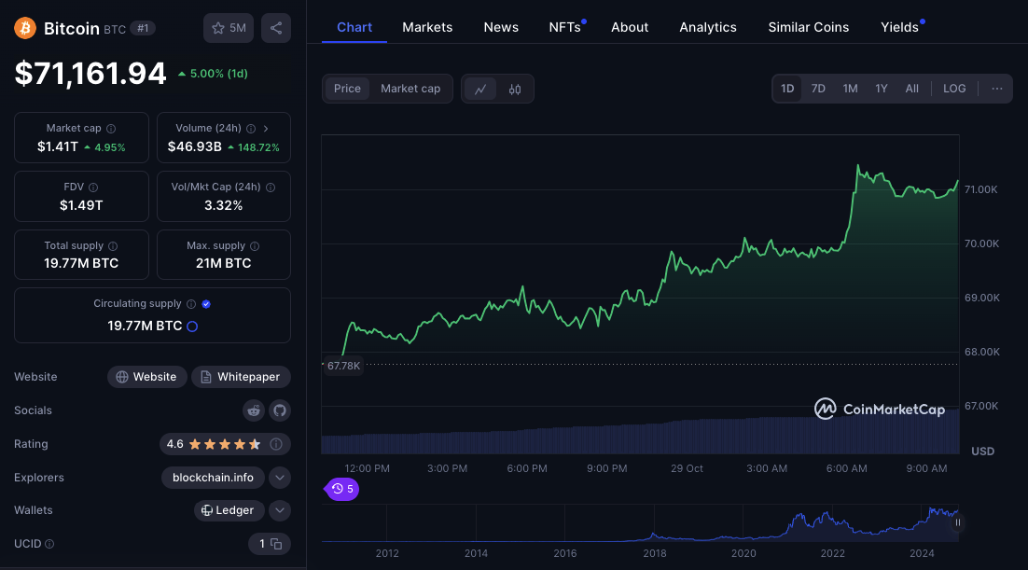
Task: Show Max. supply info icon
Action: click(255, 246)
